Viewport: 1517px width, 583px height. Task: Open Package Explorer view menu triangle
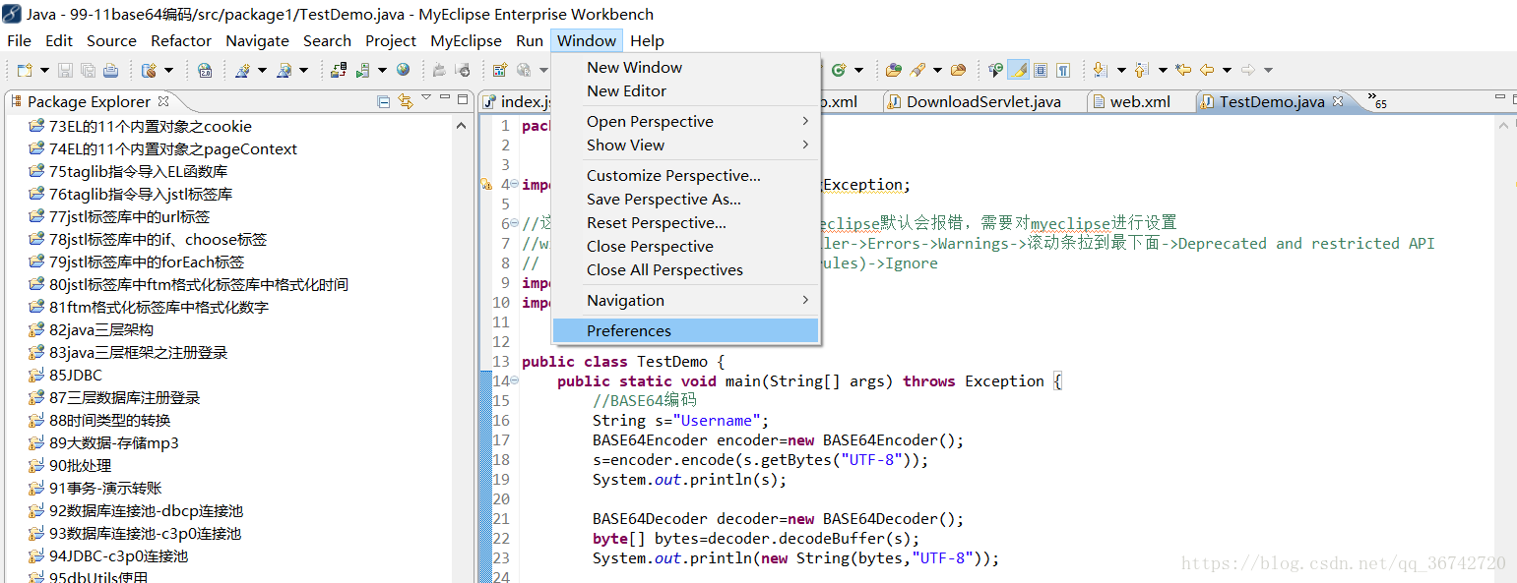426,97
